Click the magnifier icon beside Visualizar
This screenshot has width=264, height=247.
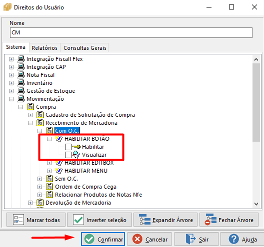76,155
